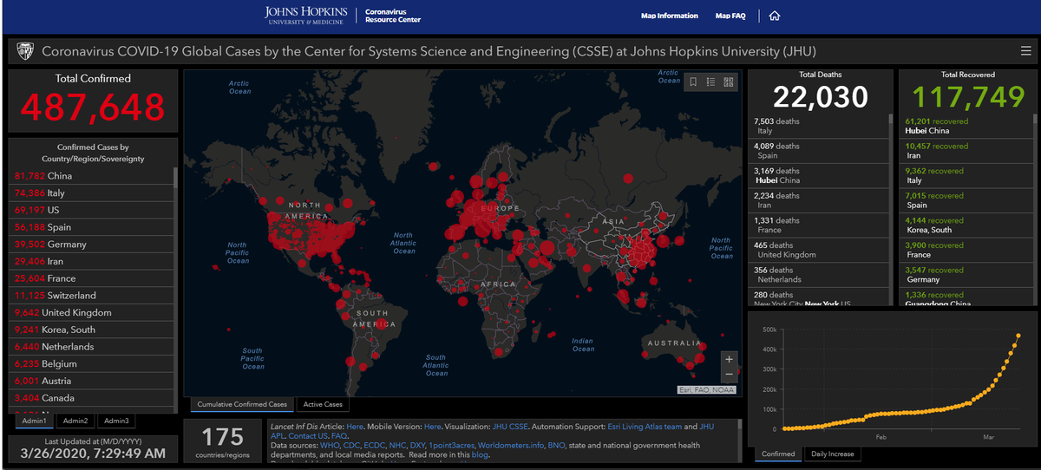Open the 1point3acres data source link
The image size is (1041, 470).
[451, 446]
